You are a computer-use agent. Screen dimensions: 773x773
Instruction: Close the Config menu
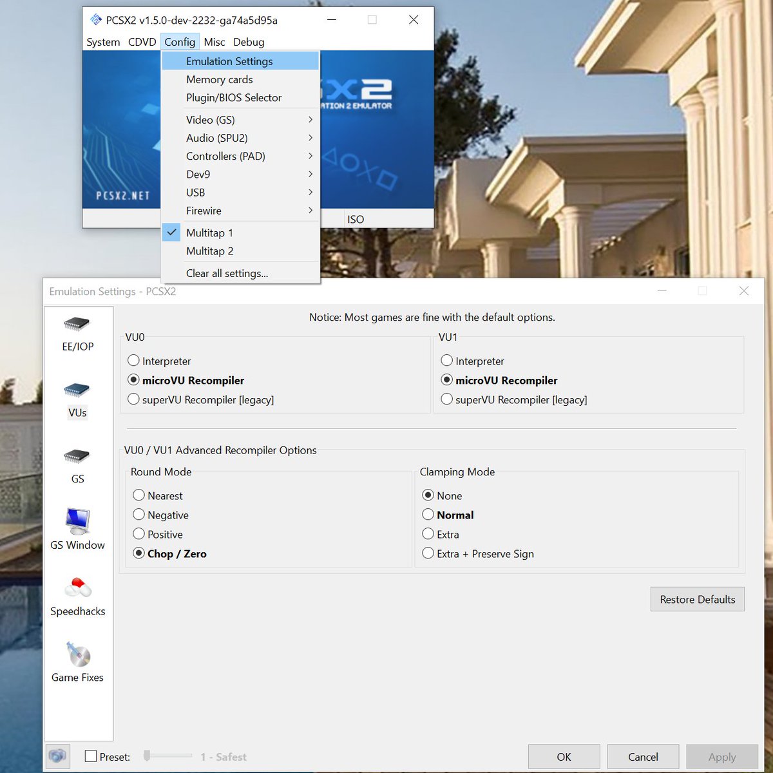pyautogui.click(x=180, y=42)
